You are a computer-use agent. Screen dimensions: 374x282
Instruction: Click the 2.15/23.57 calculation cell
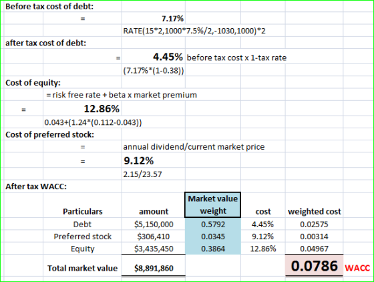(142, 174)
